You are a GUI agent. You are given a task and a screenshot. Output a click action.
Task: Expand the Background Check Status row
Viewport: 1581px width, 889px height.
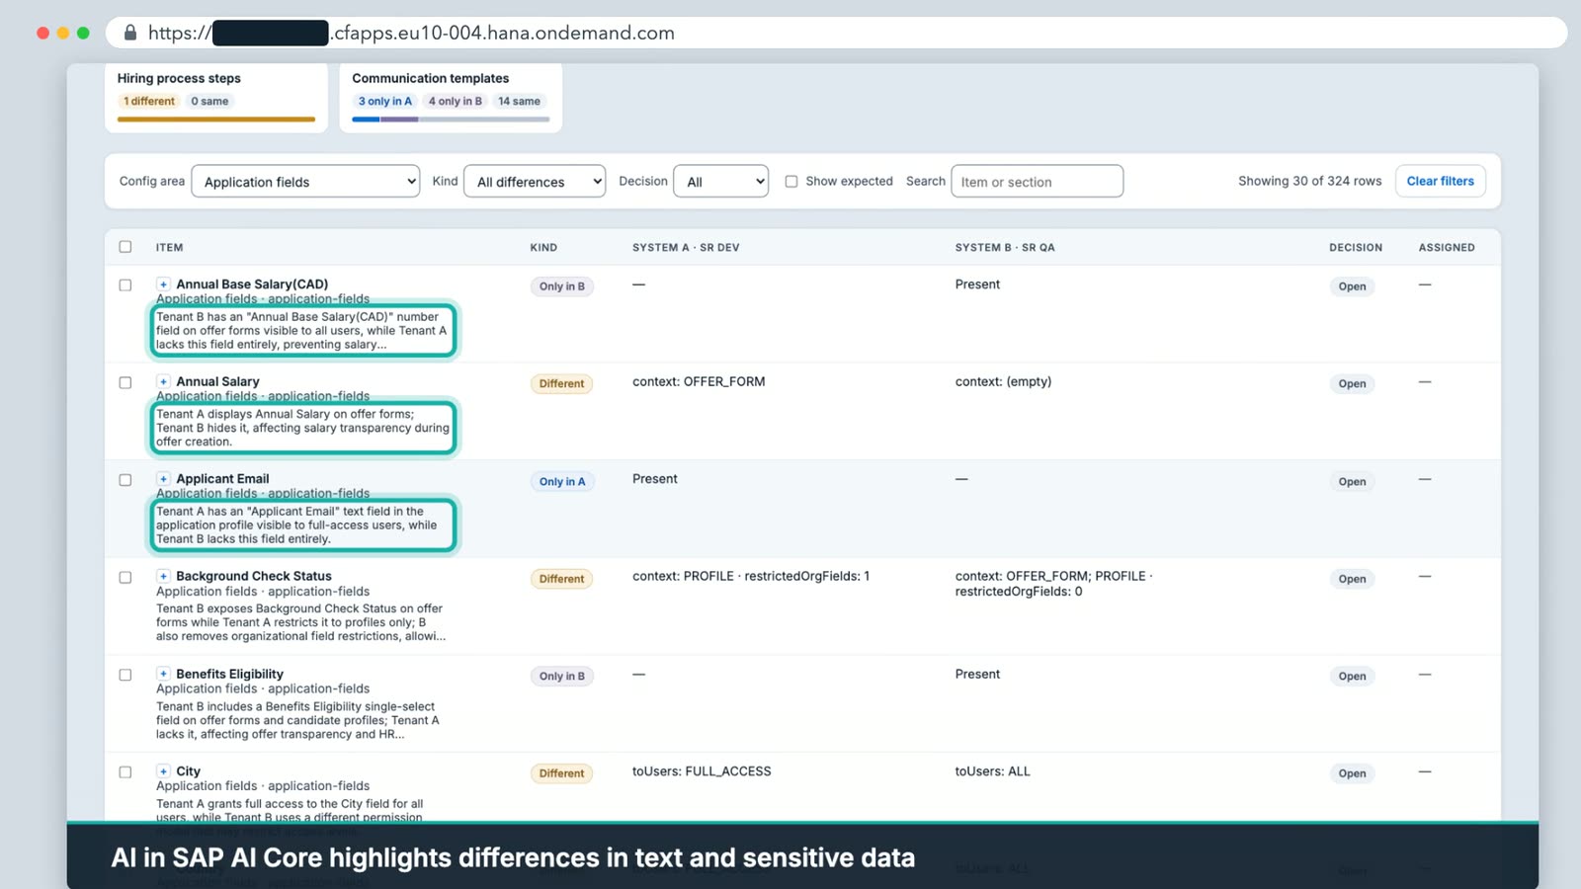[163, 576]
